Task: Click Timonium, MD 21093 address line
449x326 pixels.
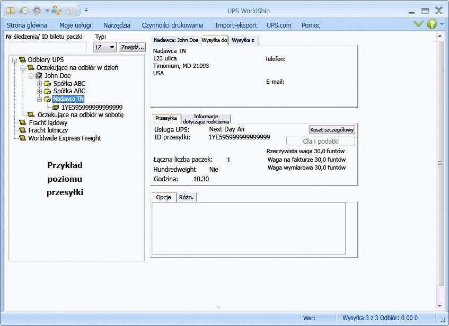Action: [181, 66]
